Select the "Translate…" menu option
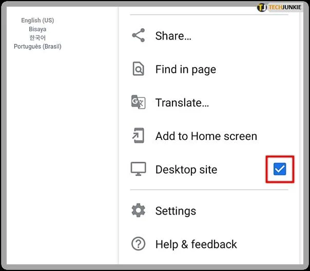 [182, 102]
